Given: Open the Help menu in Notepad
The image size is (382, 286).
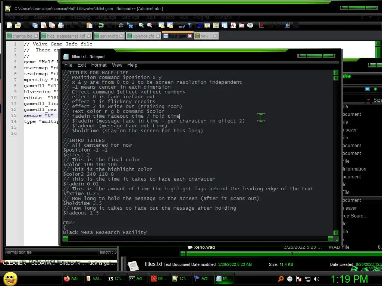Looking at the screenshot, I should click(132, 65).
